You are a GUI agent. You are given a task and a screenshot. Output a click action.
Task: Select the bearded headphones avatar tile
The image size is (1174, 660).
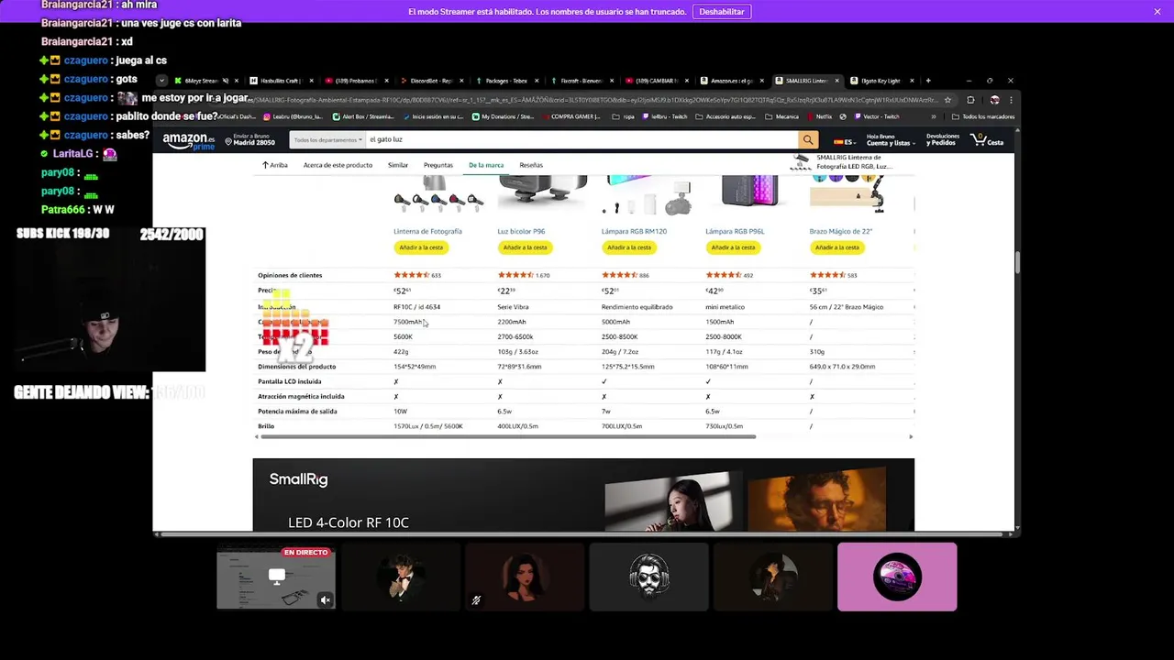pyautogui.click(x=649, y=577)
